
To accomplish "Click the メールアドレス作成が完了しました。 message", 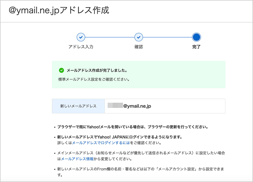I will click(97, 70).
